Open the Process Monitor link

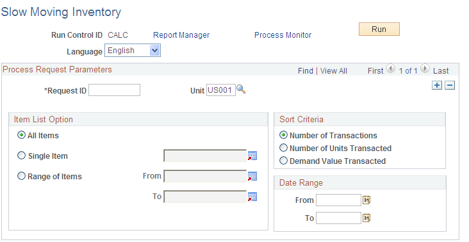[283, 35]
